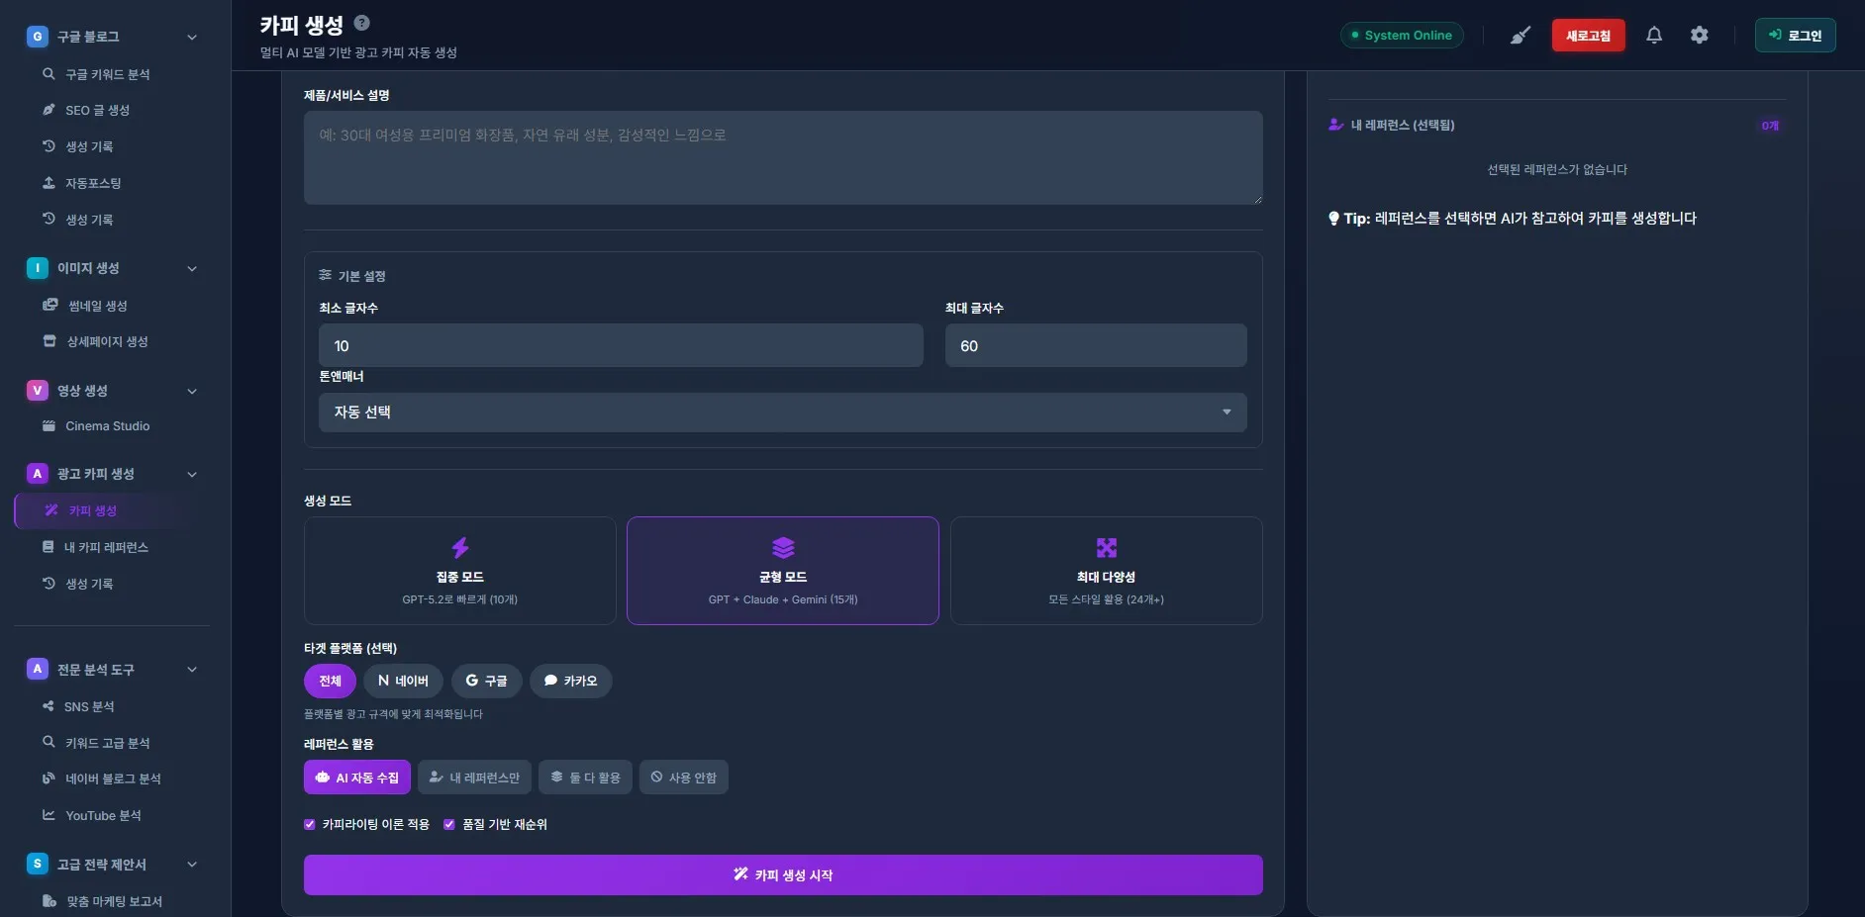Click the blog icon beside 네이버 블로그 분석
Screen dimensions: 1865x917
[49, 779]
